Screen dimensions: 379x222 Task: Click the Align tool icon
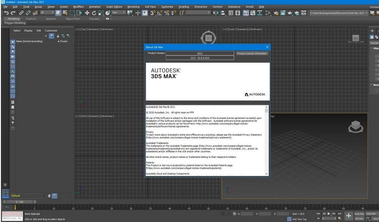click(x=223, y=13)
